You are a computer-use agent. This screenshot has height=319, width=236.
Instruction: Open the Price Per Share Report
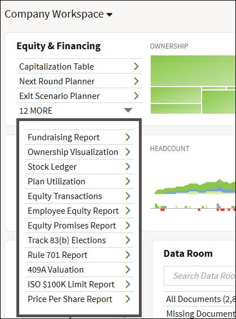point(79,299)
